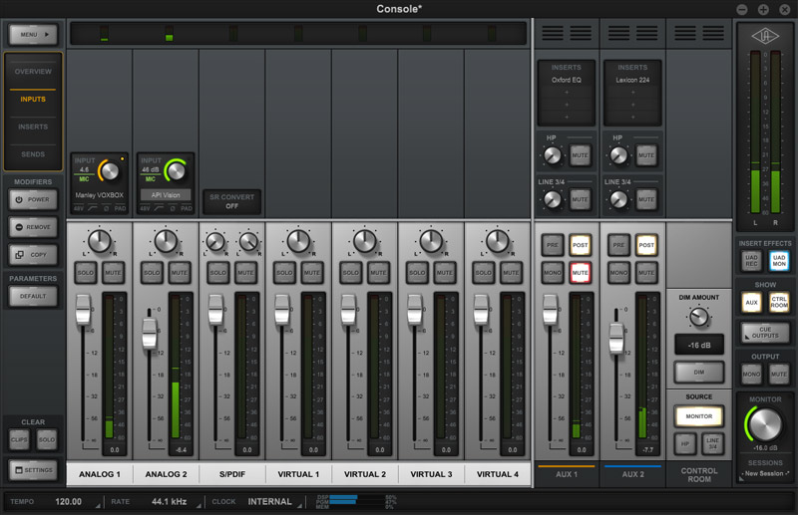This screenshot has width=798, height=515.
Task: Open the SENDS view tab
Action: click(33, 154)
